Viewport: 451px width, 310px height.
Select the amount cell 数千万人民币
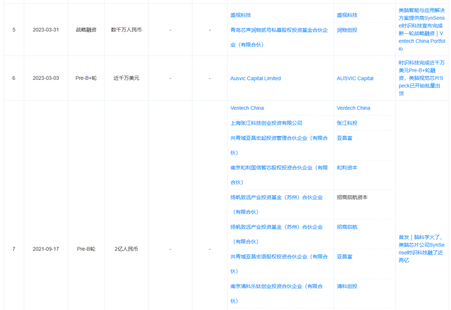point(126,30)
